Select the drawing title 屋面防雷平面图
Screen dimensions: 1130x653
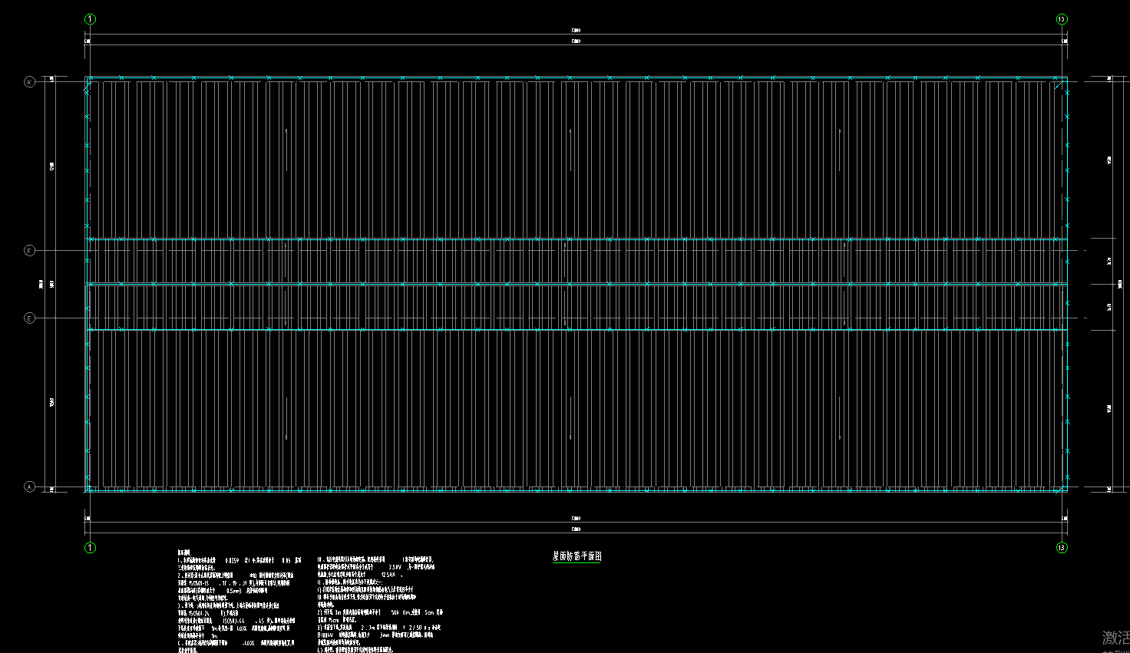pos(577,556)
